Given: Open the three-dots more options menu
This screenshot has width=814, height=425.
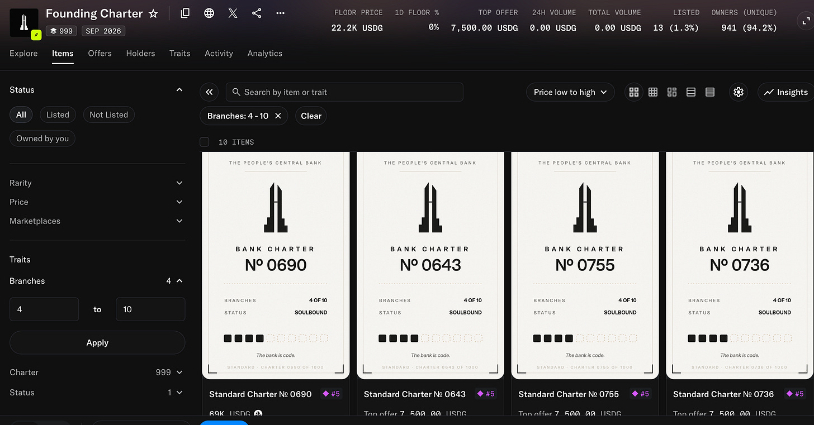Looking at the screenshot, I should pos(281,13).
